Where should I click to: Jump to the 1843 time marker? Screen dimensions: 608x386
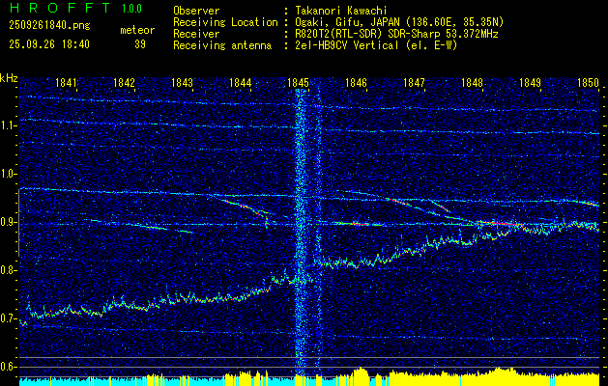click(182, 84)
